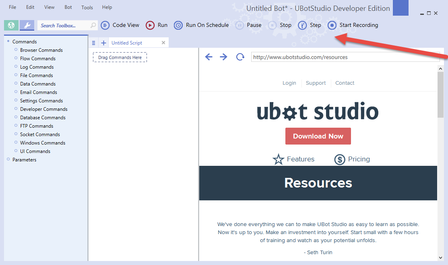Open Code View

pos(120,25)
